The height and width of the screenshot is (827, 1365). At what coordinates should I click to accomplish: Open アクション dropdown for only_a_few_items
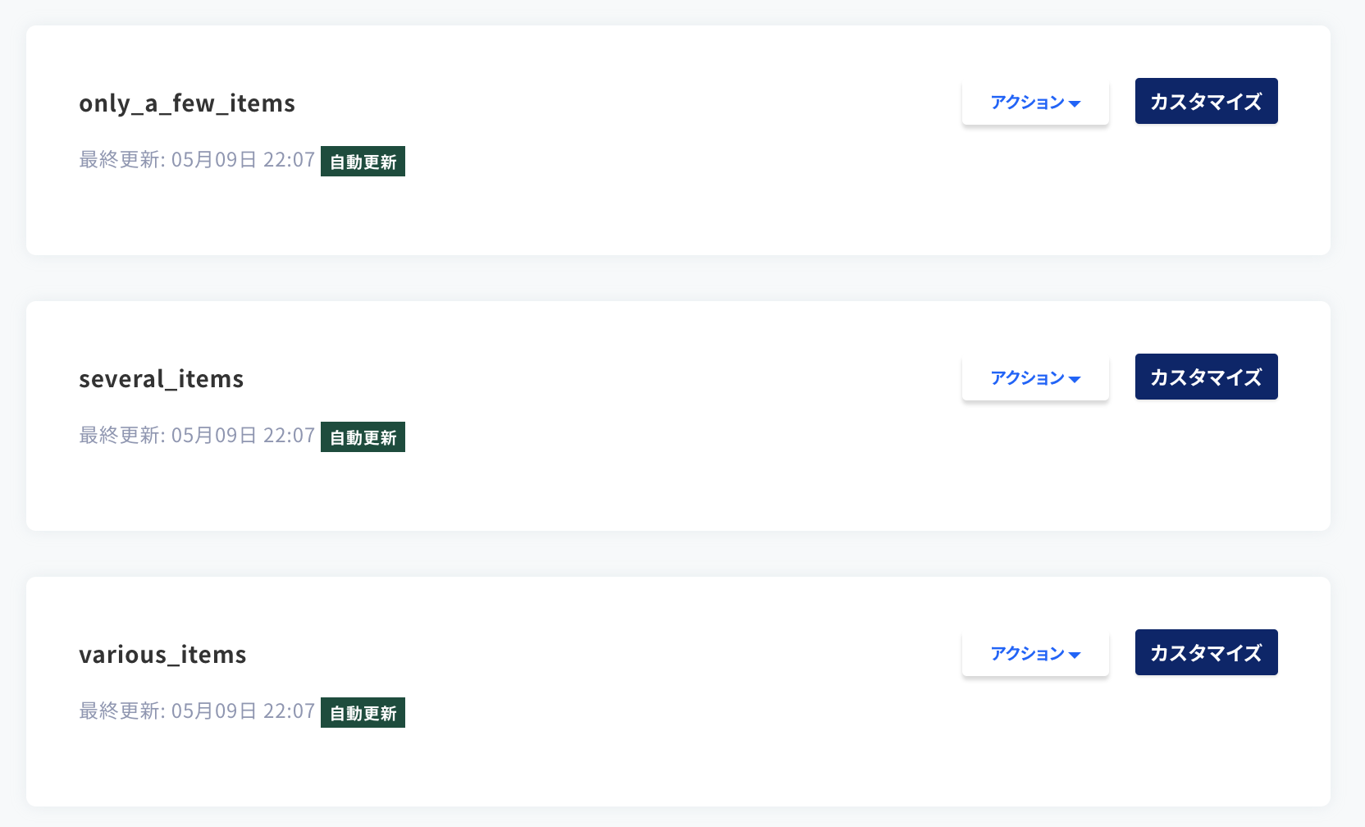pos(1035,103)
